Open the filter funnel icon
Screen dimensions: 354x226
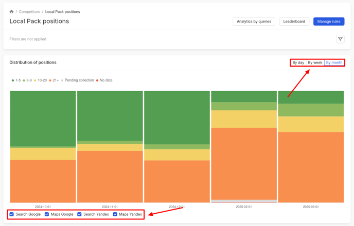tap(340, 39)
